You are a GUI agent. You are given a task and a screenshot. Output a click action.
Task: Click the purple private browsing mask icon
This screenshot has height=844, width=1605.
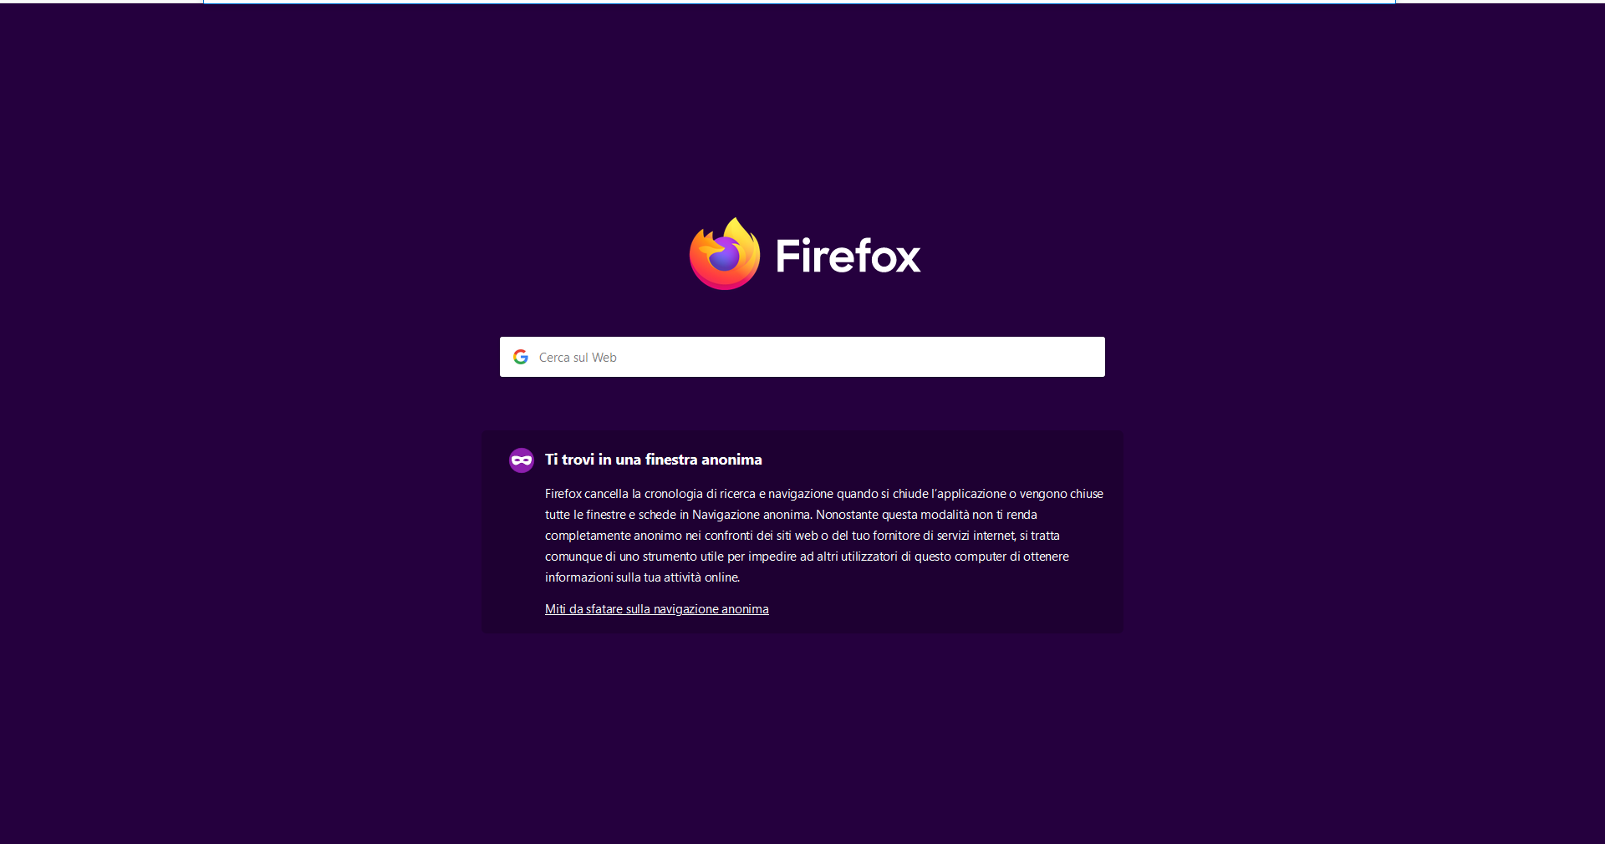point(522,460)
